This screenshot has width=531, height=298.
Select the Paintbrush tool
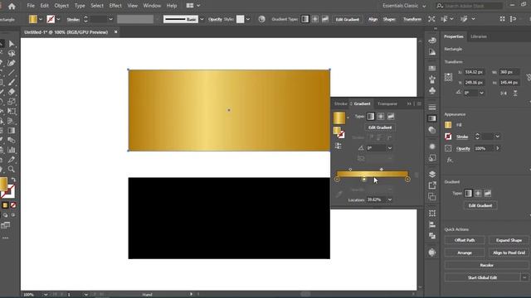(11, 82)
